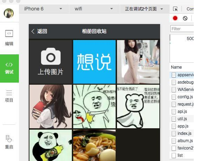Screen dimensions: 199x161
Task: Select the appservice request row
Action: [181, 75]
